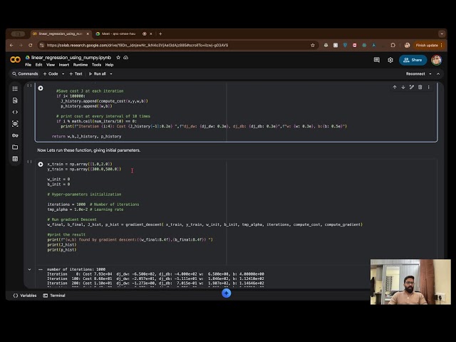Collapse the output with the chevron
The height and width of the screenshot is (342, 456).
click(x=29, y=269)
